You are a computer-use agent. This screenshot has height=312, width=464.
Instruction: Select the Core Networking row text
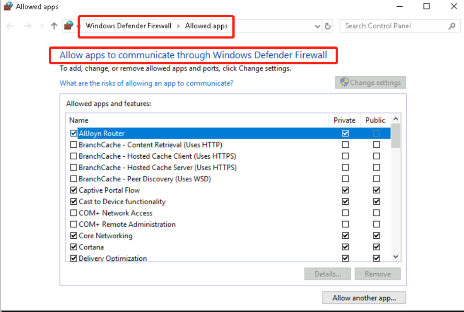point(106,236)
